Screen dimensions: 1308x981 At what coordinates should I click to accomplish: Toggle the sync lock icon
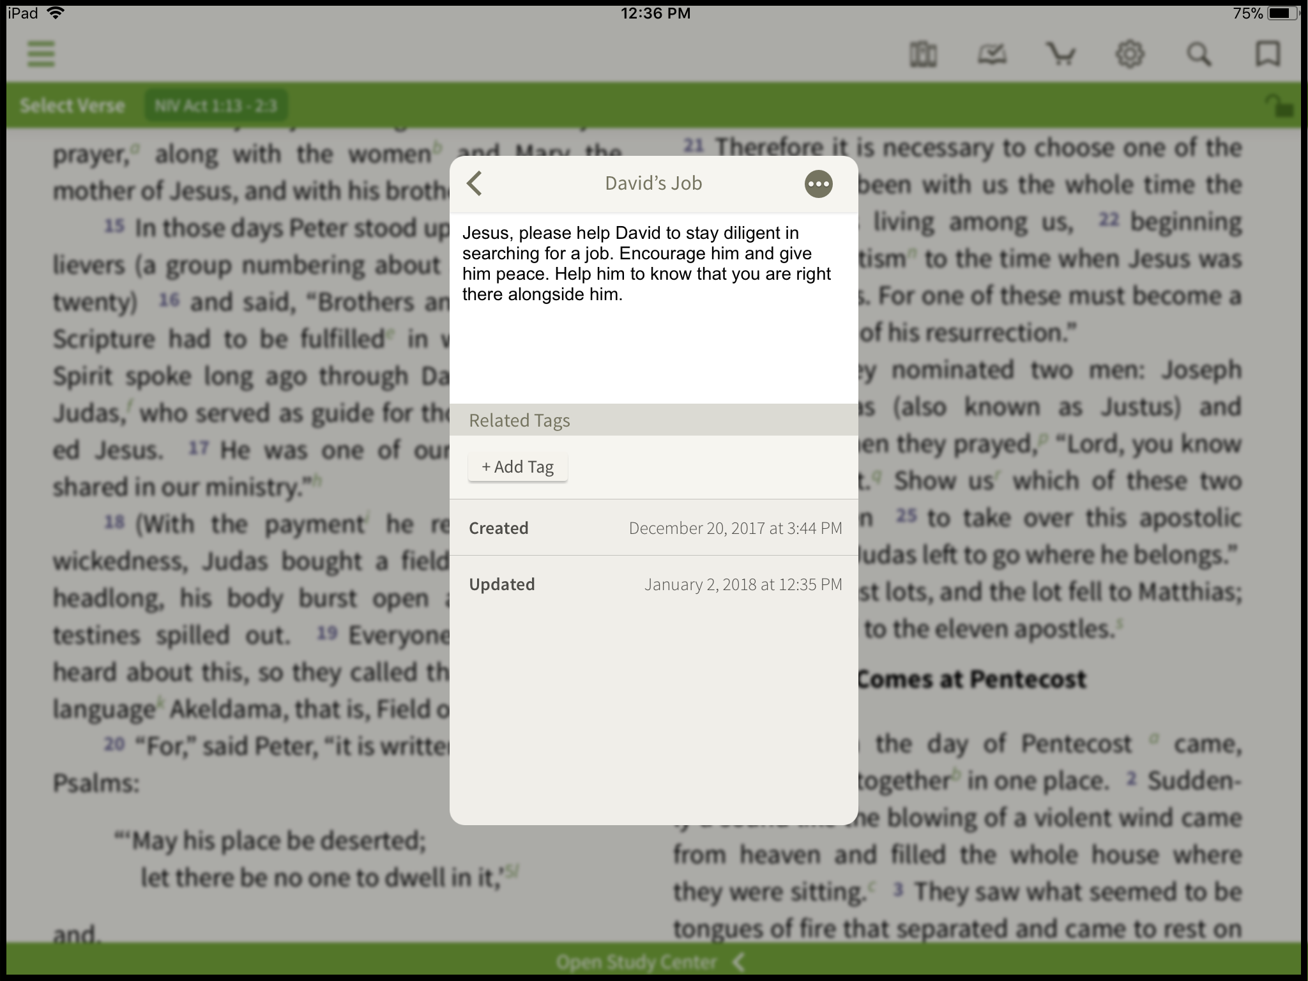(x=1279, y=105)
